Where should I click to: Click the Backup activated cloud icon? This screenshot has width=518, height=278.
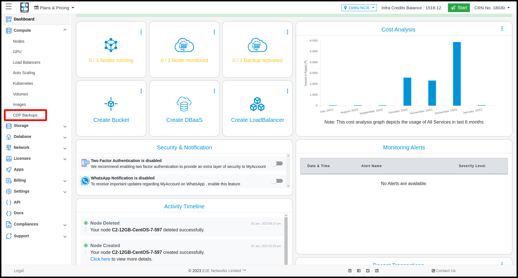coord(257,45)
